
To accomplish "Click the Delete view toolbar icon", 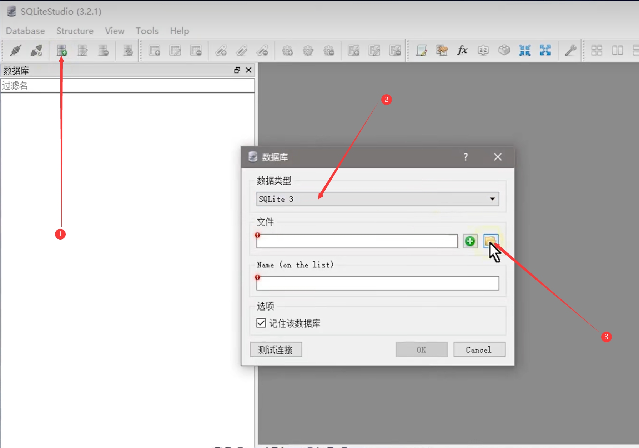I will [395, 50].
